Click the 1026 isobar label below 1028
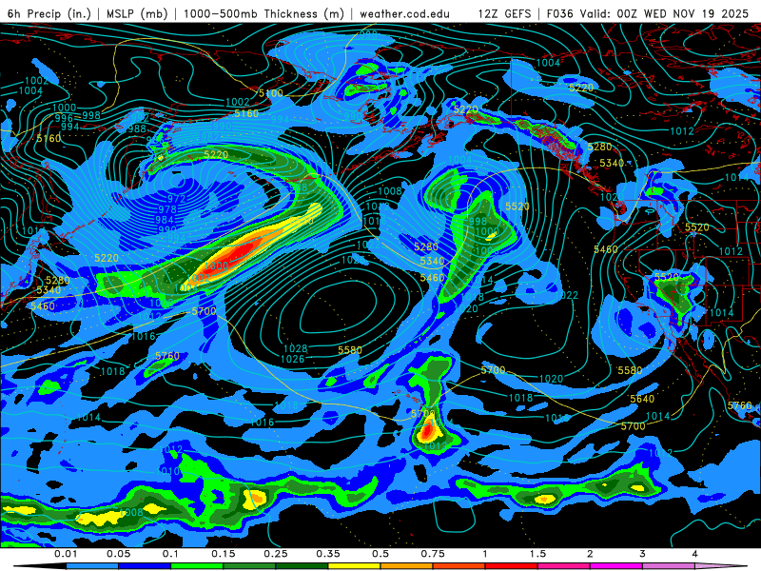The height and width of the screenshot is (571, 761). [x=293, y=360]
